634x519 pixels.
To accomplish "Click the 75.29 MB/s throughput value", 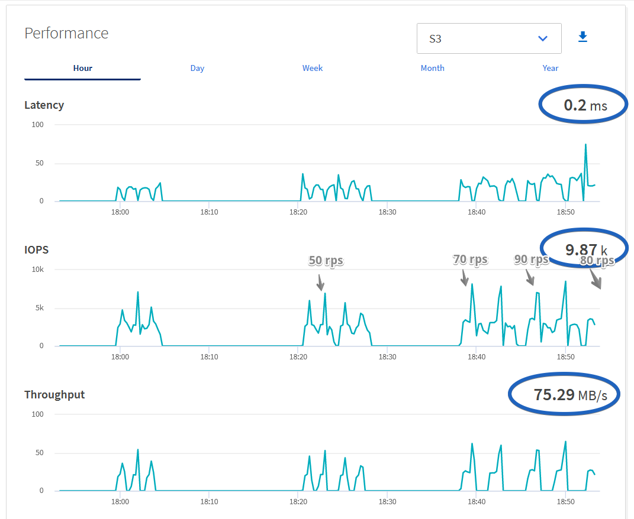I will [570, 395].
